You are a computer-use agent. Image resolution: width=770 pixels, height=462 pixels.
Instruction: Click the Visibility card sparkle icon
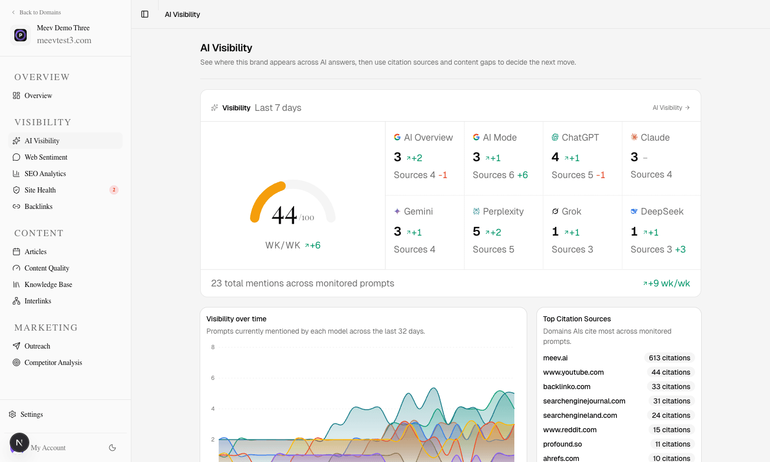[215, 108]
